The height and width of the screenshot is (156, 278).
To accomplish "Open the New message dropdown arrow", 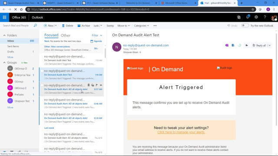I will 56,26.
